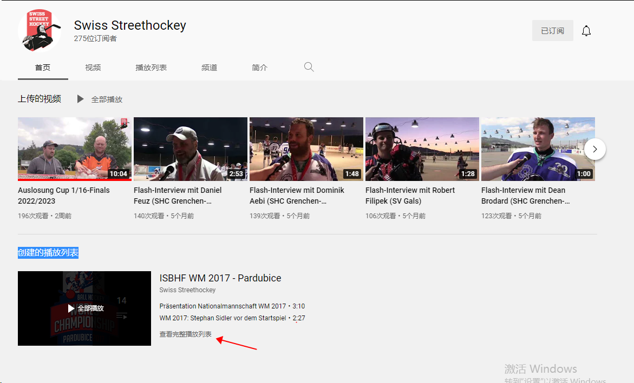Screen dimensions: 634x383
Task: Click the play triangle beside 全部播放
Action: pyautogui.click(x=81, y=99)
